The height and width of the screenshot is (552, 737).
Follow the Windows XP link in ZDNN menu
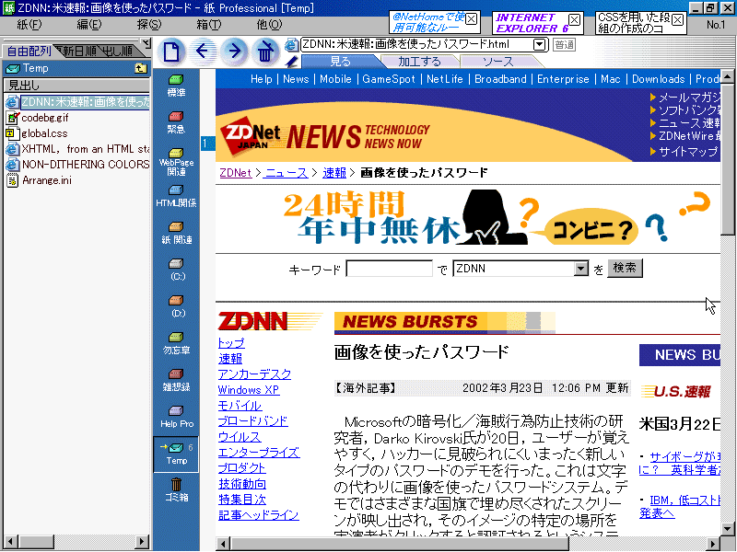(x=248, y=390)
